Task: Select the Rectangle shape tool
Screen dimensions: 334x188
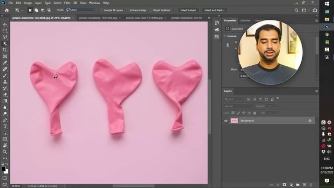Action: (x=5, y=139)
